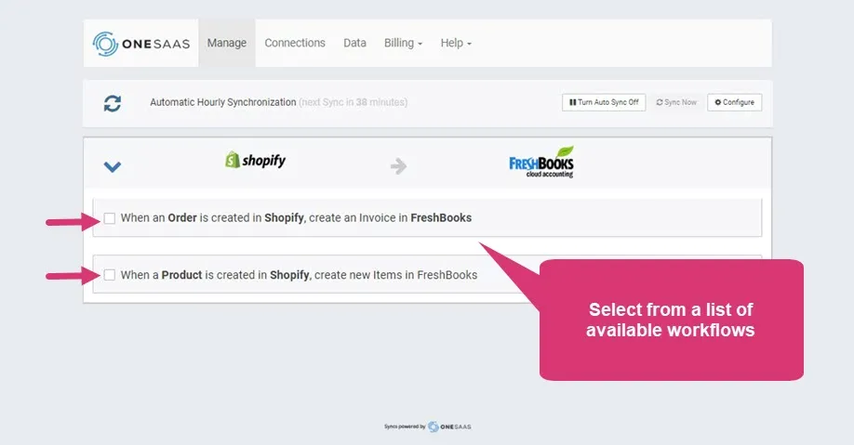Click the pause icon on Turn Auto Sync Off

click(572, 102)
